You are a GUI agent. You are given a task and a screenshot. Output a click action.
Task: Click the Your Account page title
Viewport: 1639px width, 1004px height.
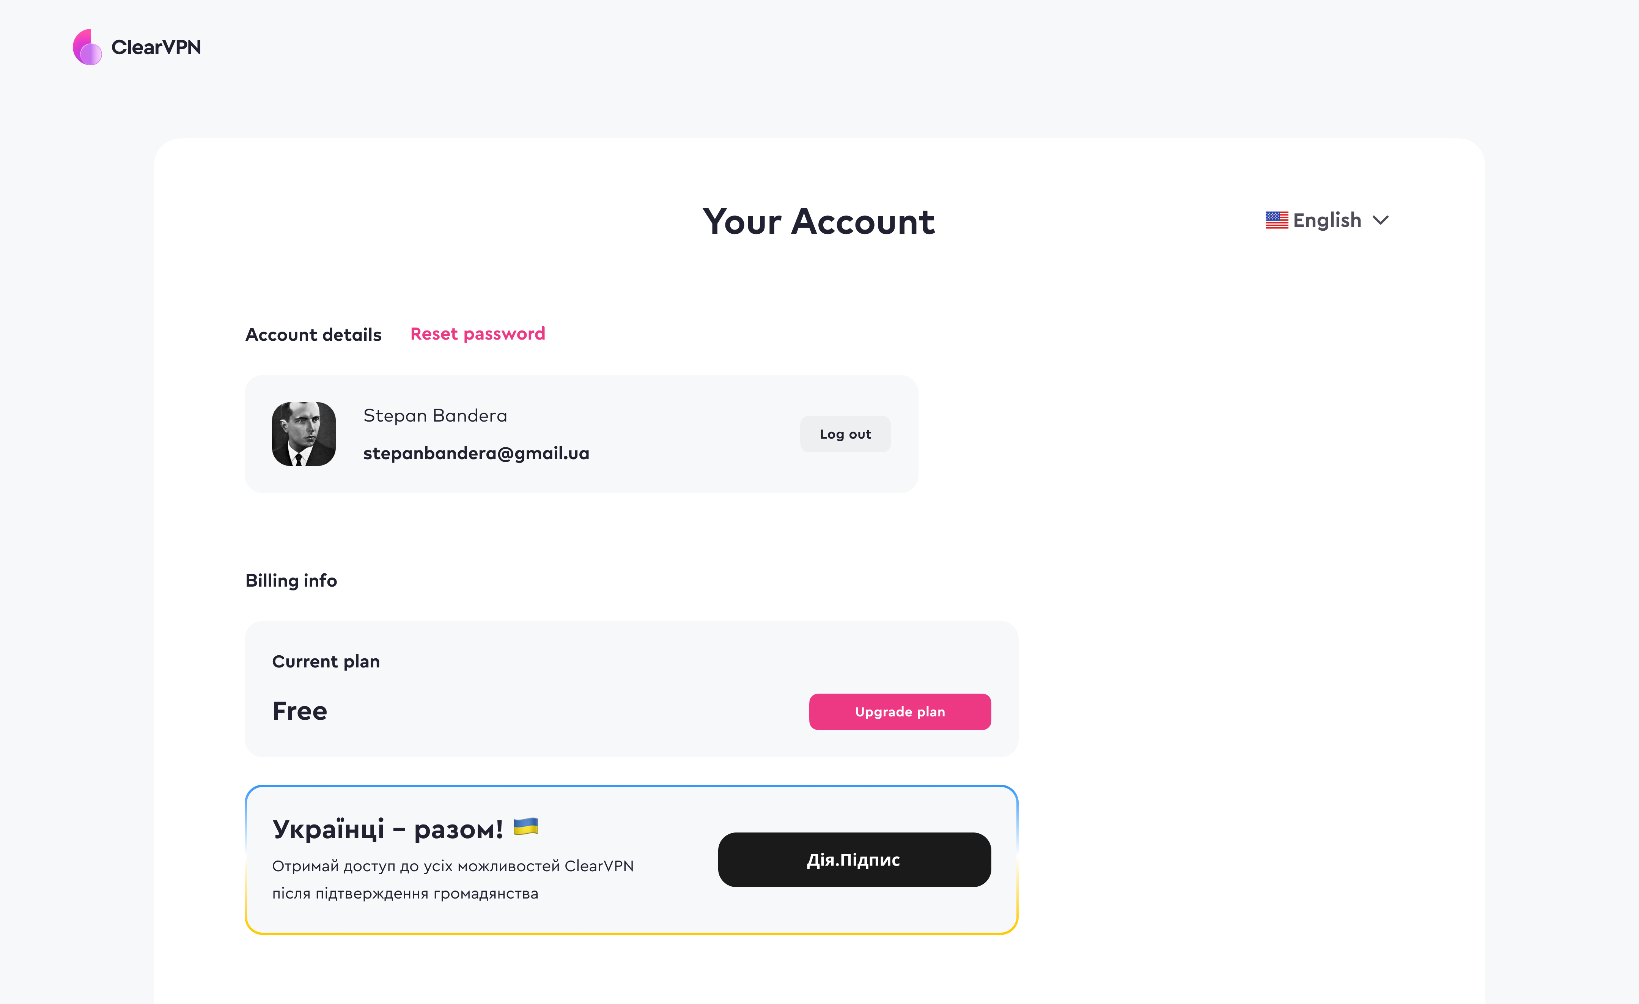tap(819, 222)
